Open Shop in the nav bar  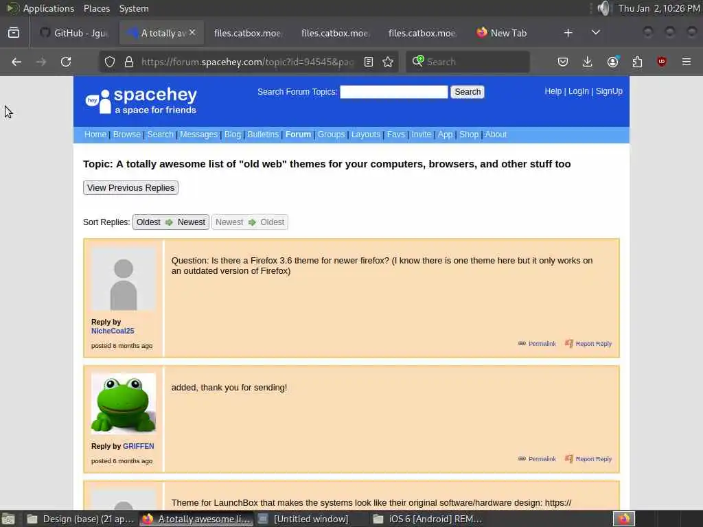(469, 134)
